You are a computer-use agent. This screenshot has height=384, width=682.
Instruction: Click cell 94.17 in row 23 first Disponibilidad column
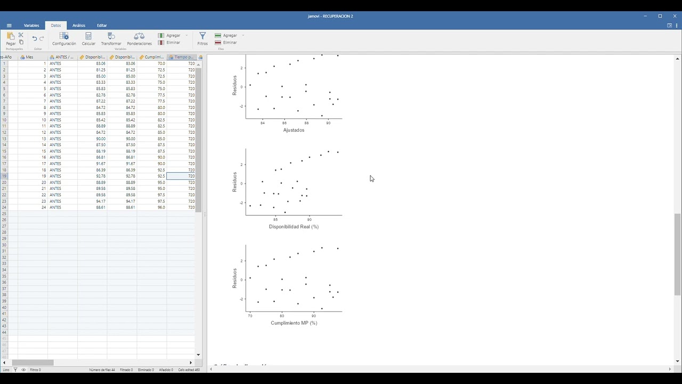(x=92, y=201)
